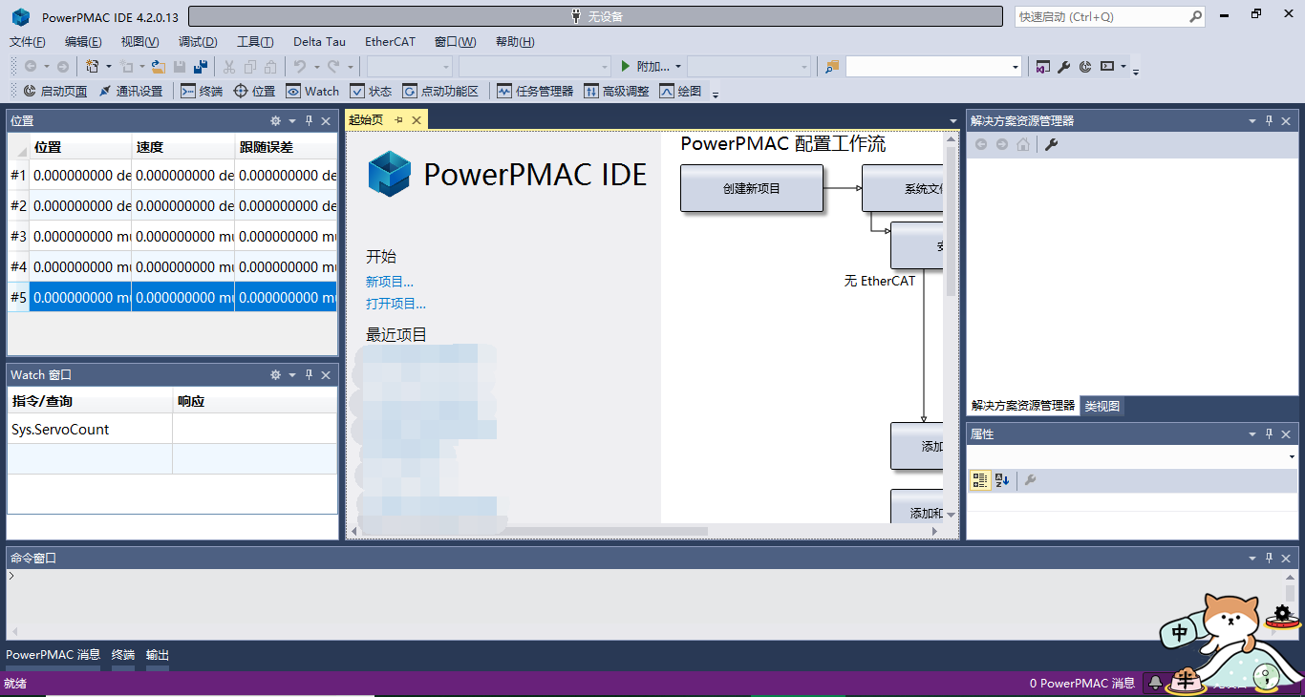Toggle auto-hide pin on the 属性 panel
The width and height of the screenshot is (1305, 697).
[x=1270, y=434]
